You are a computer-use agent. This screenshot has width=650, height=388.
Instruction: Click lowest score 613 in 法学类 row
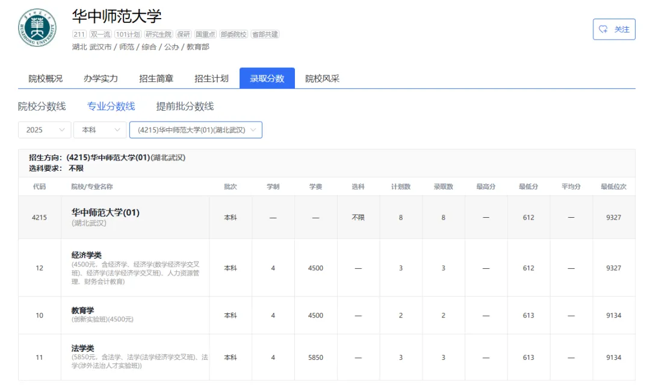pyautogui.click(x=528, y=357)
